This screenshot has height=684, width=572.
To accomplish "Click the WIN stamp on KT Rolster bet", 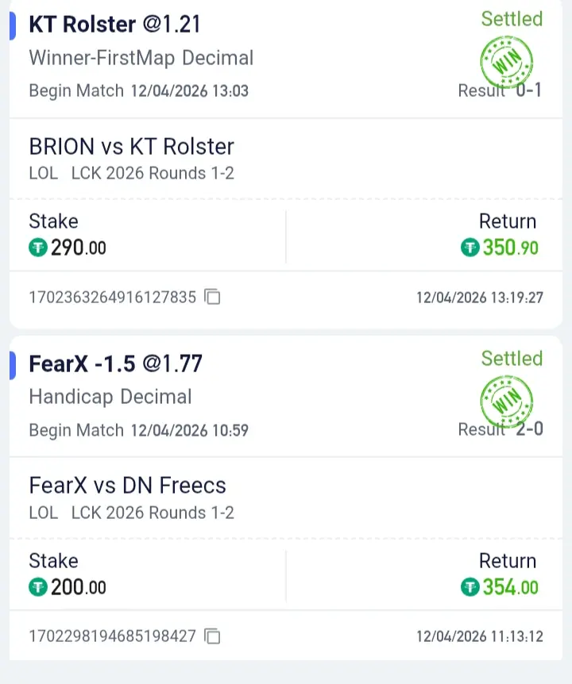I will click(x=506, y=62).
